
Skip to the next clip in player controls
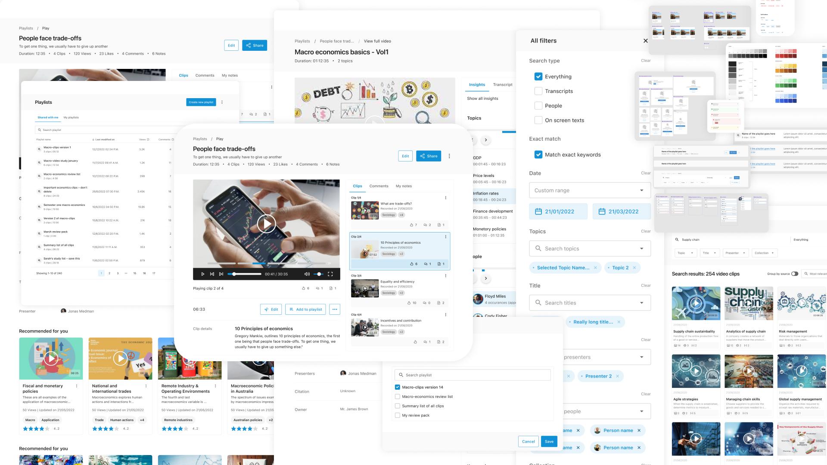[221, 274]
